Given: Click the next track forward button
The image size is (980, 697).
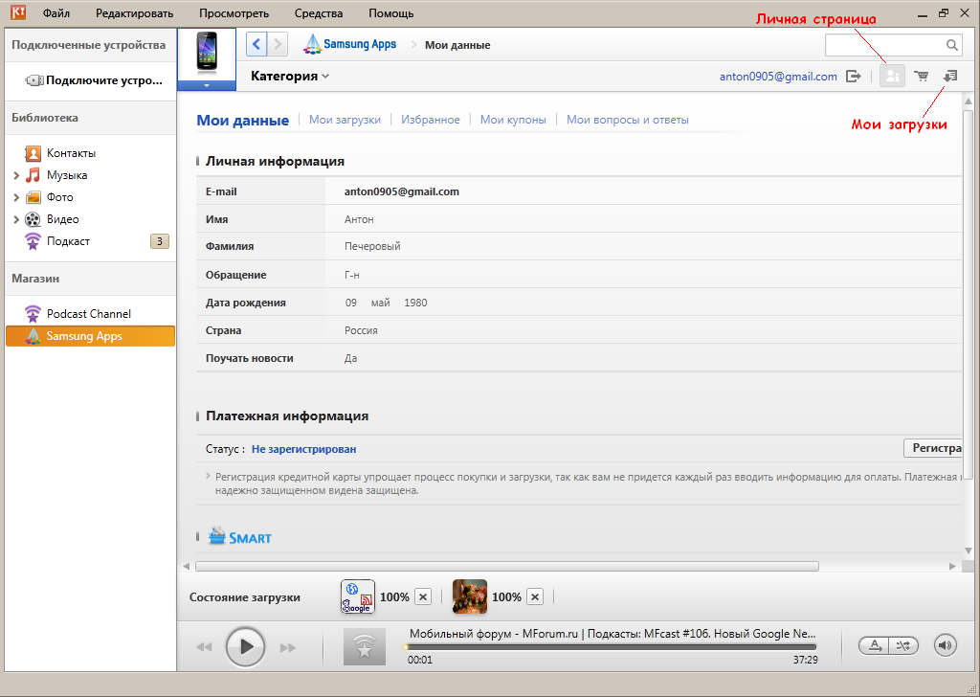Looking at the screenshot, I should (287, 647).
